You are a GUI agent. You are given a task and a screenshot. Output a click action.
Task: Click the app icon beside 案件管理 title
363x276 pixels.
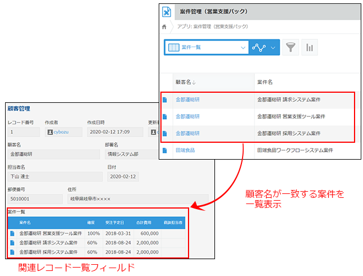click(167, 11)
